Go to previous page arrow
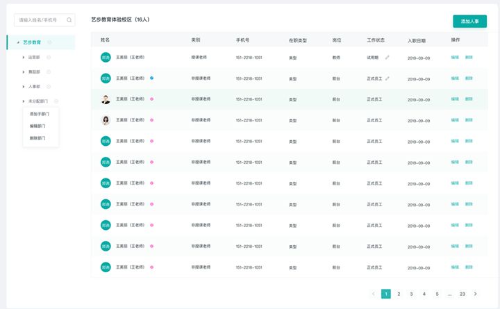This screenshot has width=500, height=309. [x=374, y=294]
